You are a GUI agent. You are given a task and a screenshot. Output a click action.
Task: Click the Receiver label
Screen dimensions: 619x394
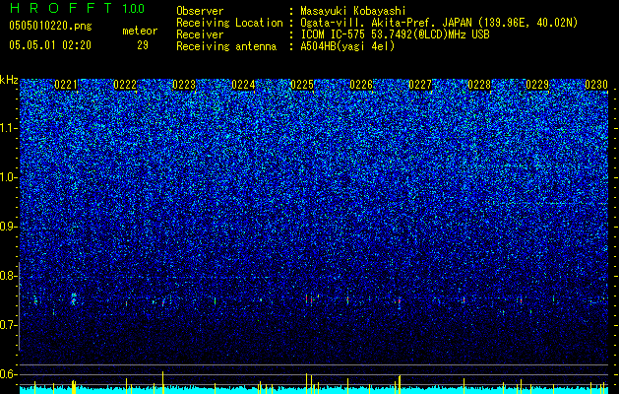point(200,34)
